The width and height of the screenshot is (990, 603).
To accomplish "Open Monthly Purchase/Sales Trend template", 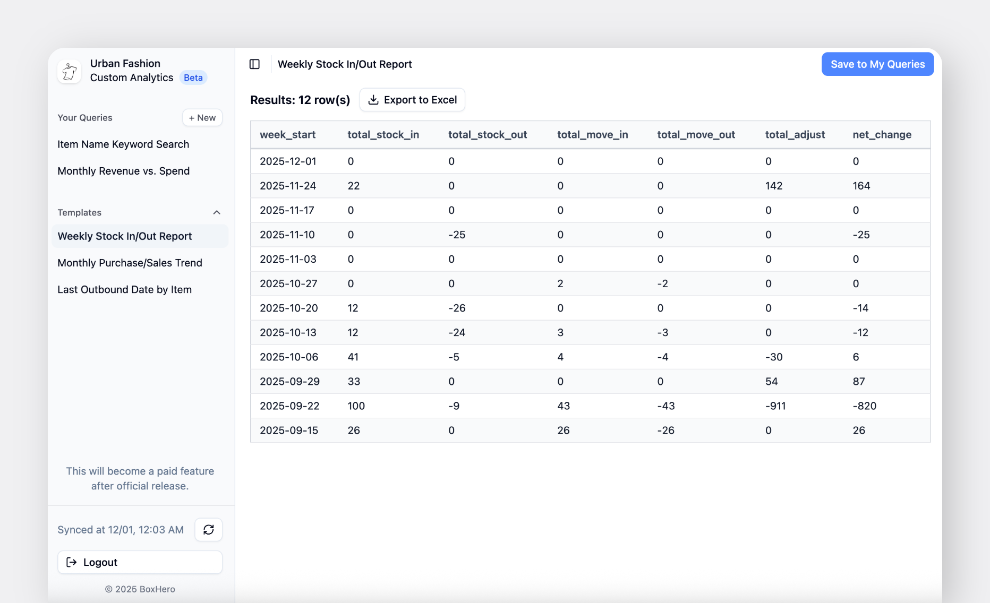I will [130, 263].
